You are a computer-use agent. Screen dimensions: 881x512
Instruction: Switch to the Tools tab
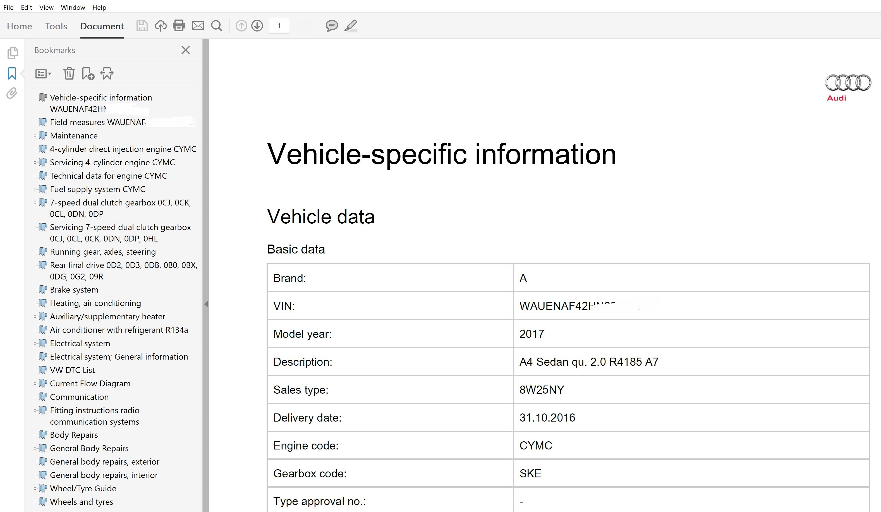click(x=56, y=26)
